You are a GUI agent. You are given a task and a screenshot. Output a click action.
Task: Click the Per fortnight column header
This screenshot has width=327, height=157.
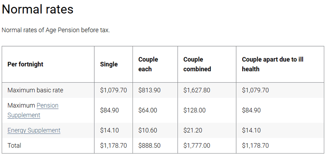(x=25, y=64)
